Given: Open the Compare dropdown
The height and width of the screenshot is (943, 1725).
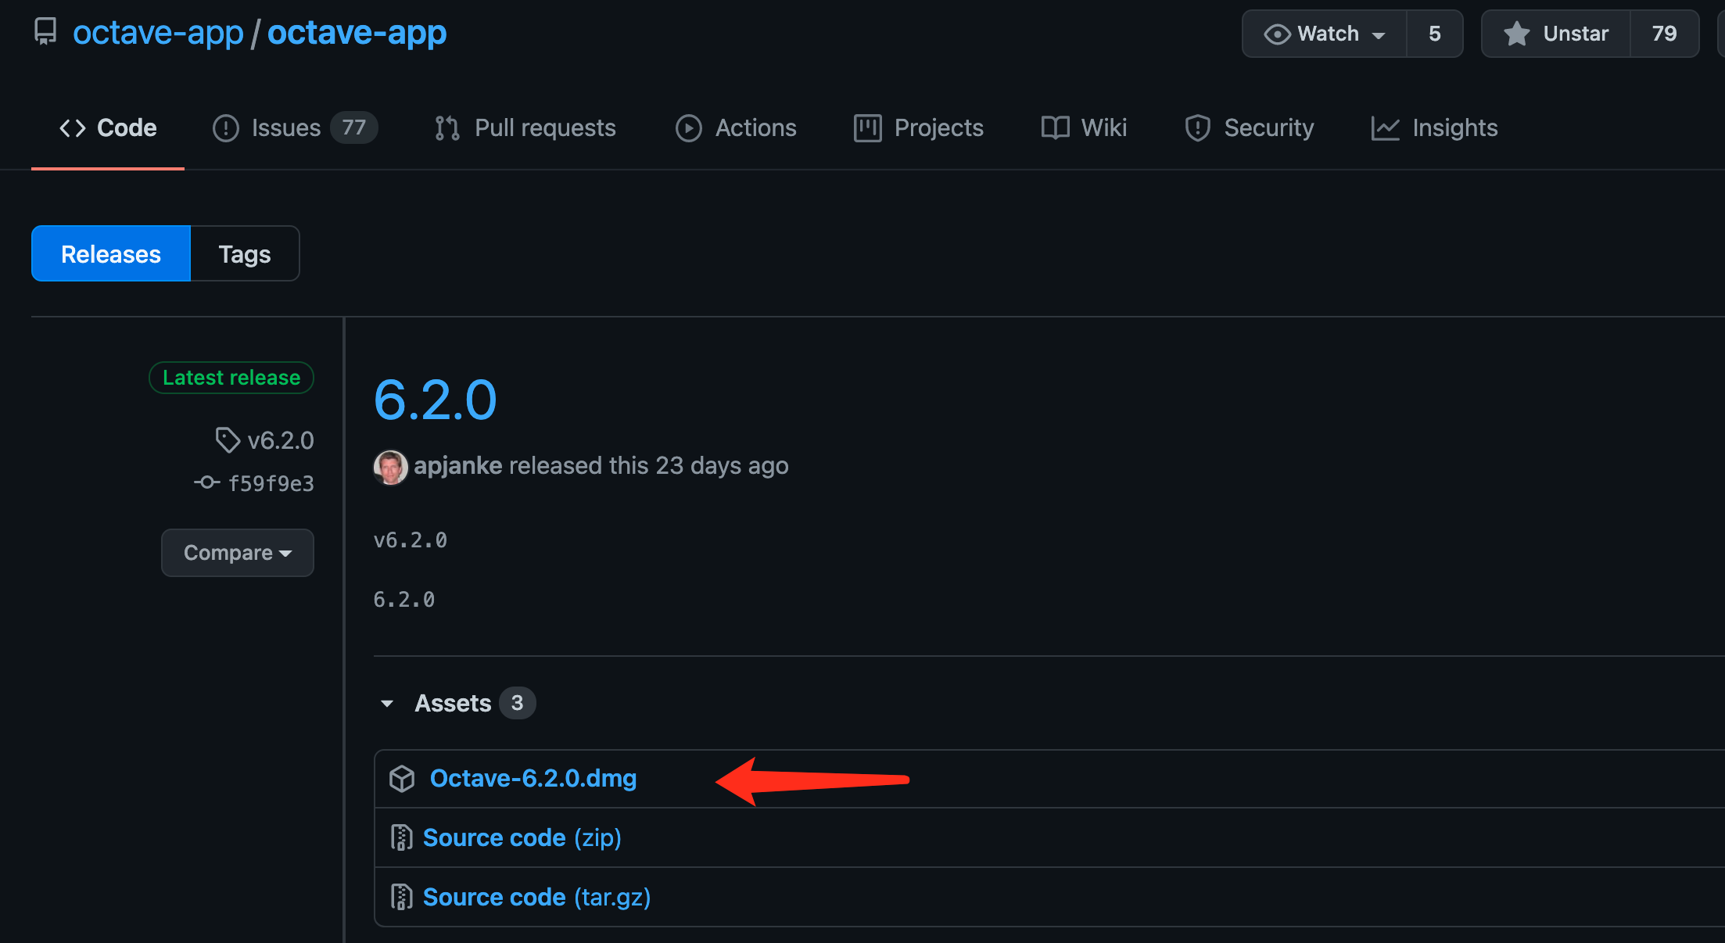Looking at the screenshot, I should pyautogui.click(x=237, y=553).
